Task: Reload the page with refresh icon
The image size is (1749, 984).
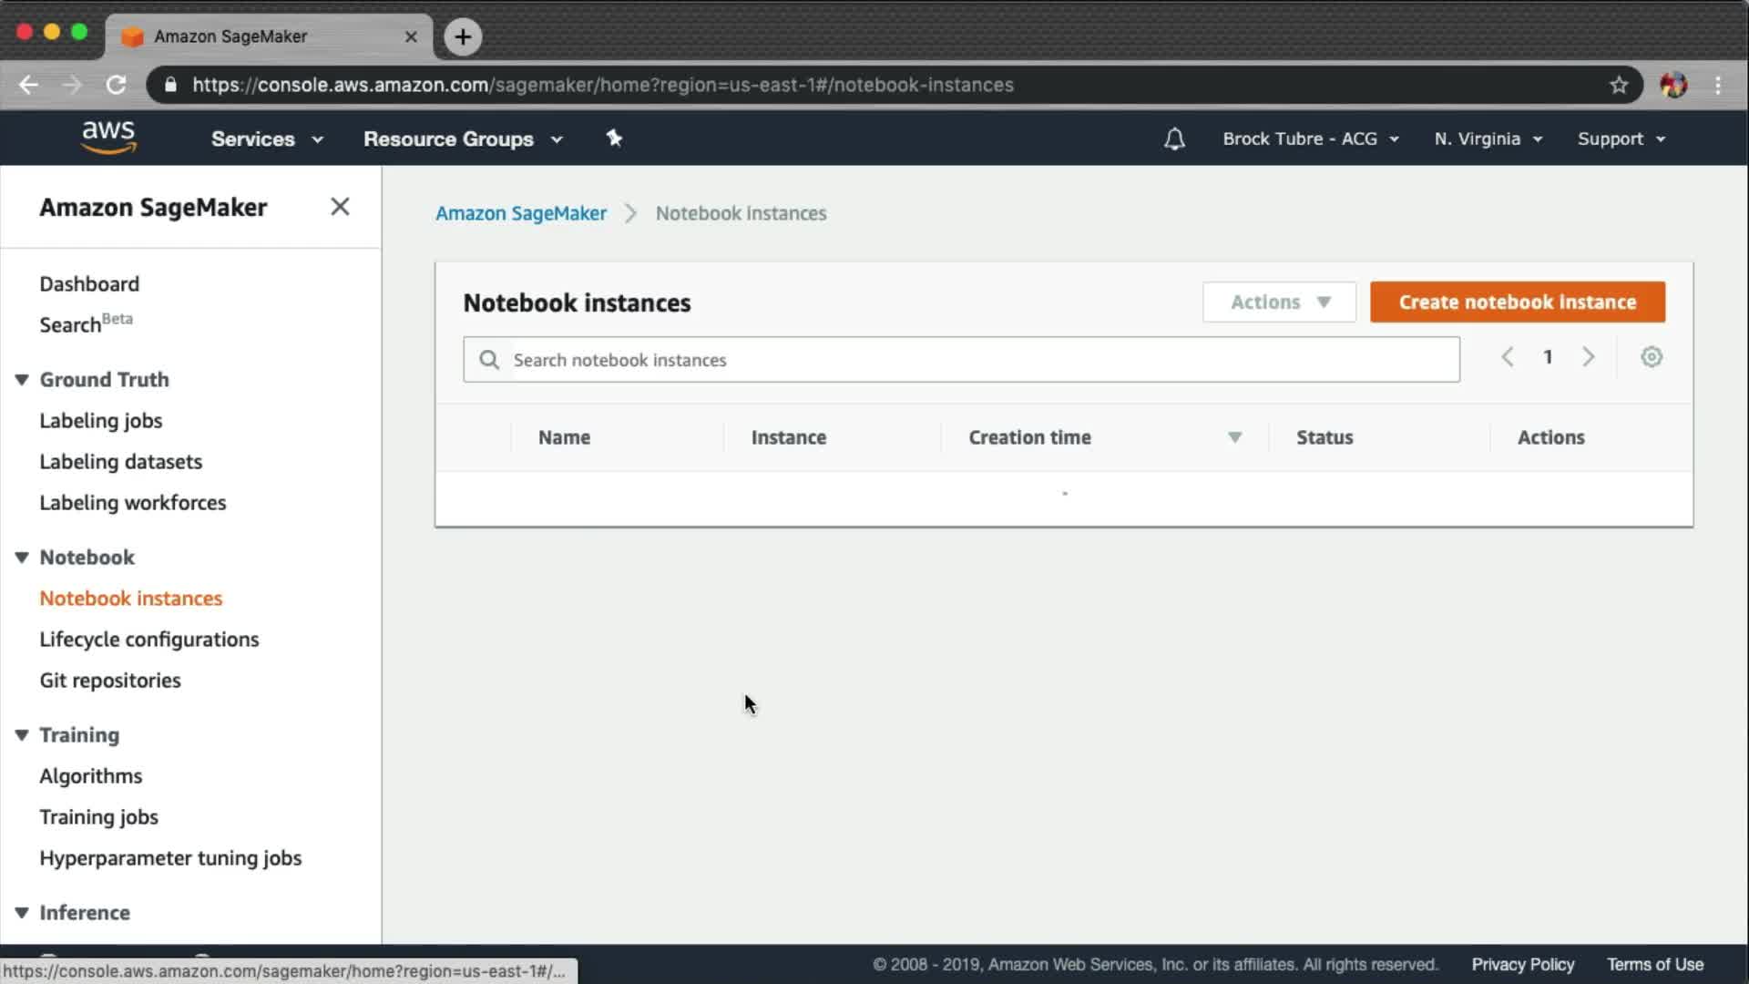Action: click(x=116, y=85)
